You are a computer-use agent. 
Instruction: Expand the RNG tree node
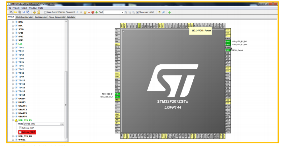coord(13,22)
